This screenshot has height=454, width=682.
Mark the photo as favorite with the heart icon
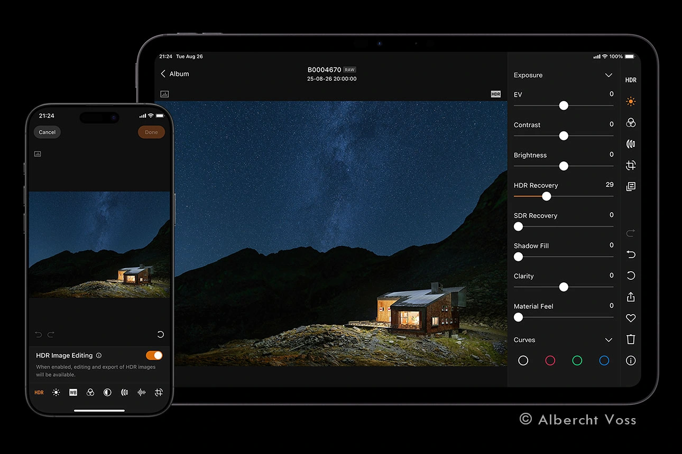point(630,318)
